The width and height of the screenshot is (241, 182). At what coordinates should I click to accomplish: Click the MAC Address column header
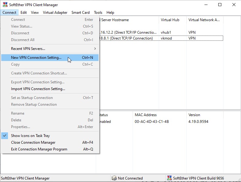[160, 115]
